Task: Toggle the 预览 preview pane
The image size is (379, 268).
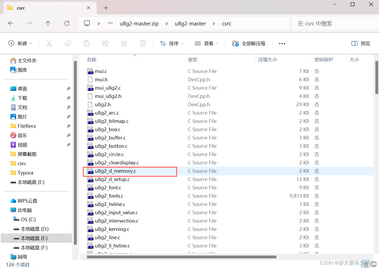Action: click(x=361, y=43)
